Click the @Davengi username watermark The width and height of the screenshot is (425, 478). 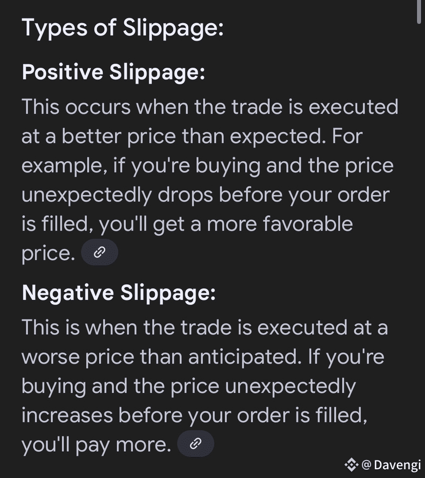tap(391, 465)
